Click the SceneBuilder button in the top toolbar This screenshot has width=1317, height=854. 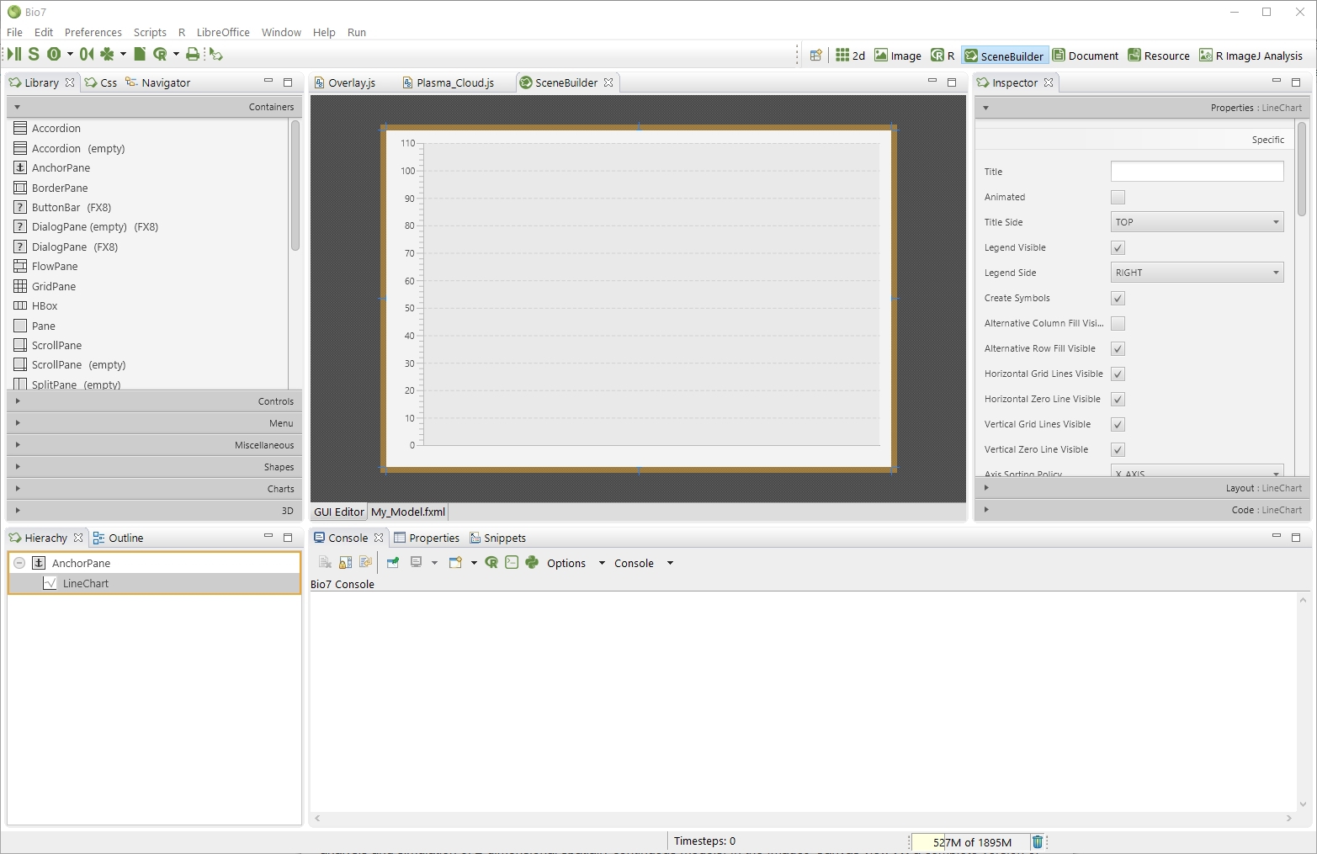point(1004,55)
